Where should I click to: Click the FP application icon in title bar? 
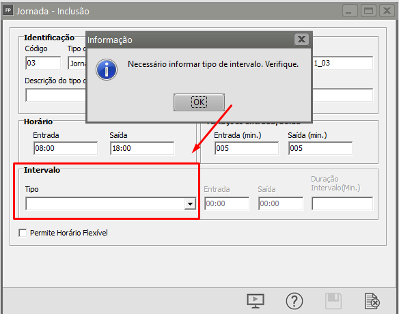coord(8,10)
